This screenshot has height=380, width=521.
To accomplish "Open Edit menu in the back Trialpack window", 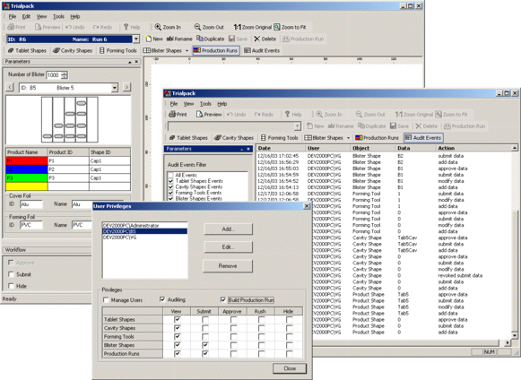I will tap(26, 16).
